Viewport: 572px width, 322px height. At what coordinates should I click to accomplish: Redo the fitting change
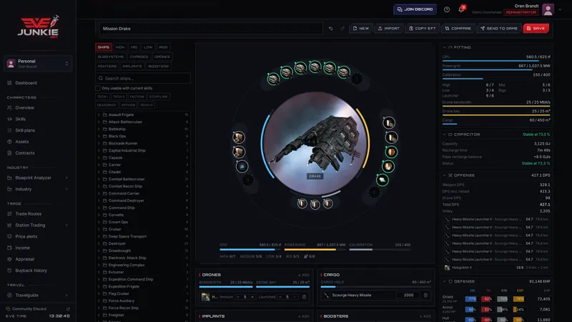[342, 29]
